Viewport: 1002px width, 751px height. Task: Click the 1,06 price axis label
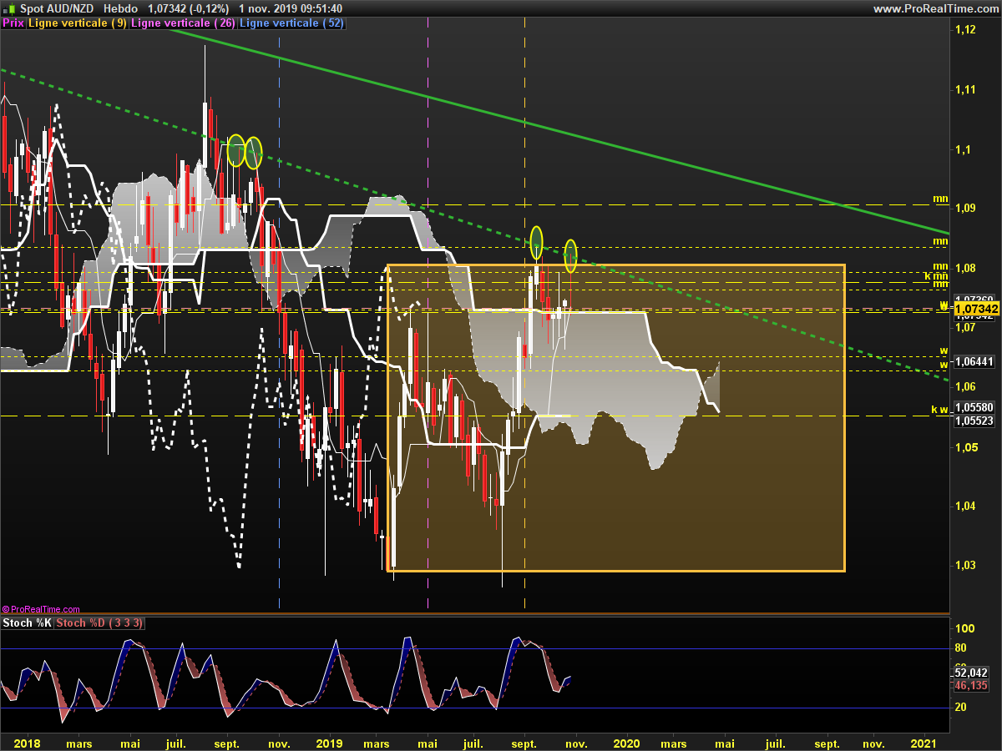pyautogui.click(x=964, y=386)
